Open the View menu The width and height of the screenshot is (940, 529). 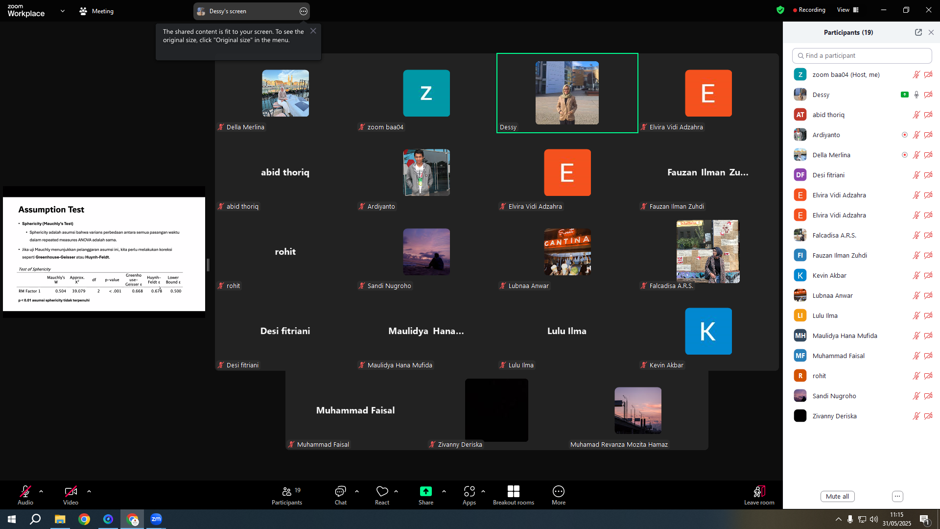tap(847, 10)
